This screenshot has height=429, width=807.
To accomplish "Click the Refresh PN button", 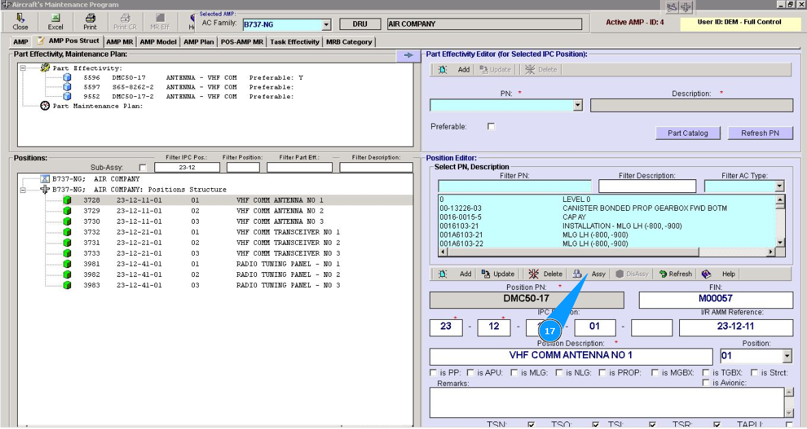I will pyautogui.click(x=760, y=133).
